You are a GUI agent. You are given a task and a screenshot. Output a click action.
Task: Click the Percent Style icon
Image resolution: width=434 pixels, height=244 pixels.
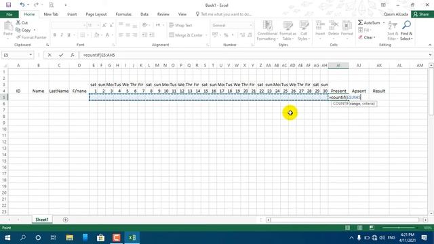(x=226, y=35)
